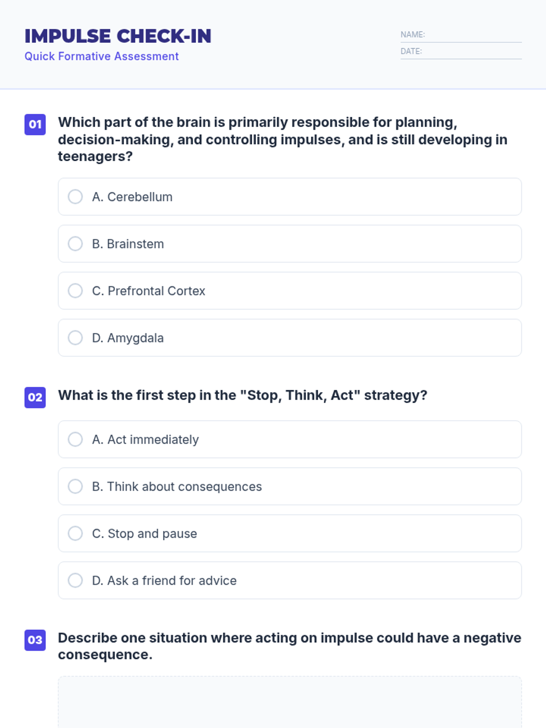Click the Quick Formative Assessment subtitle
The width and height of the screenshot is (546, 728).
click(x=101, y=56)
